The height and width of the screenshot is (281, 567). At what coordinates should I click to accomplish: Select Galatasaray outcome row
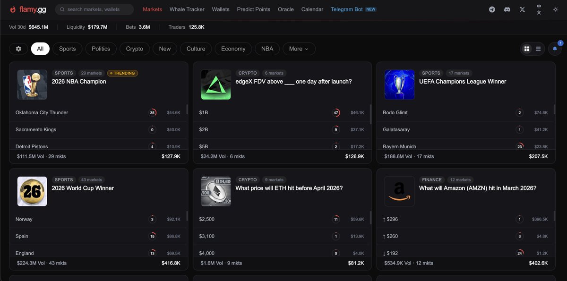coord(466,129)
